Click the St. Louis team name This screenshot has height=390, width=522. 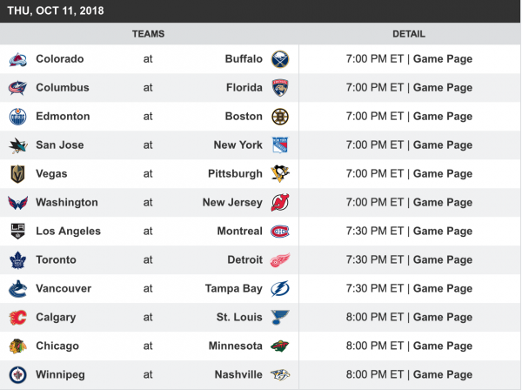[x=238, y=318]
